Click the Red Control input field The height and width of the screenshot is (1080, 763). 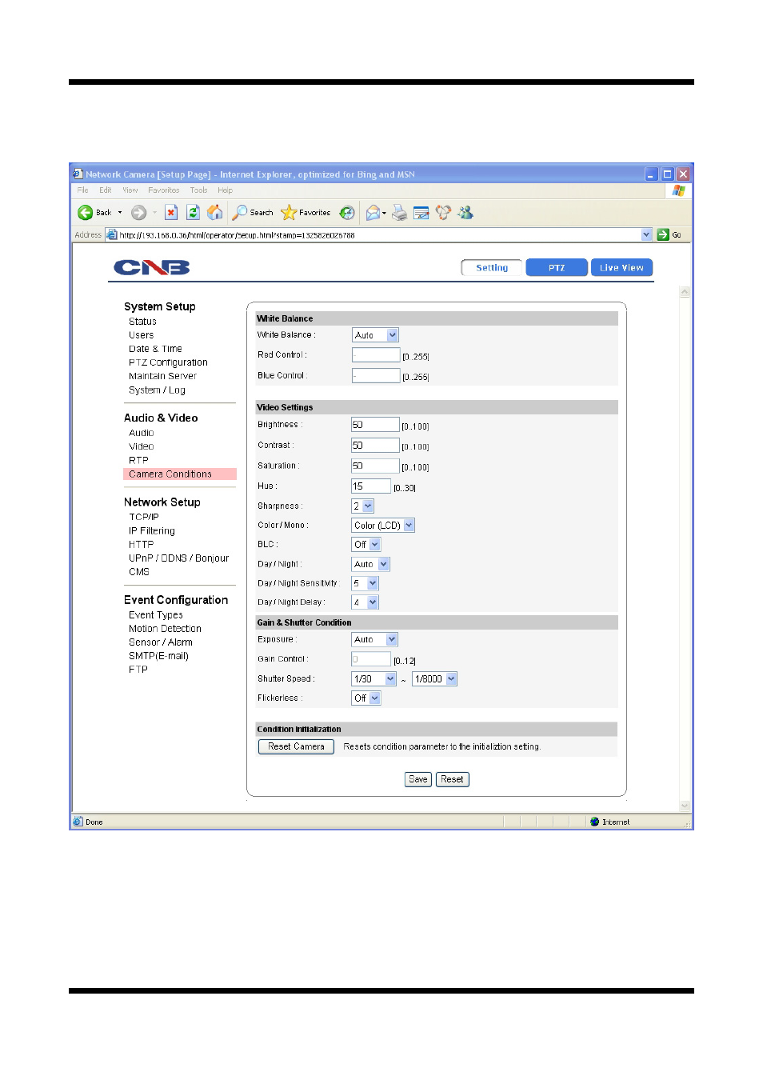click(376, 355)
